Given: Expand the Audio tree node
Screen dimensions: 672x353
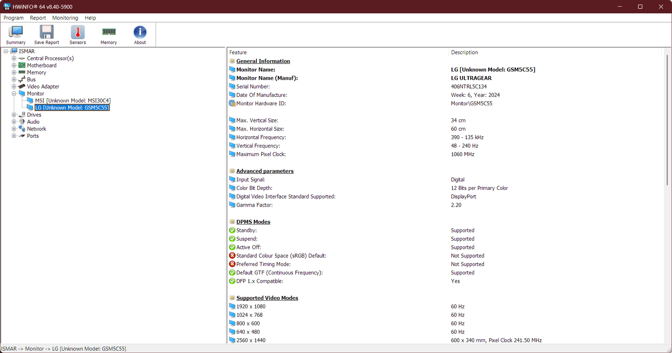Looking at the screenshot, I should pyautogui.click(x=14, y=122).
